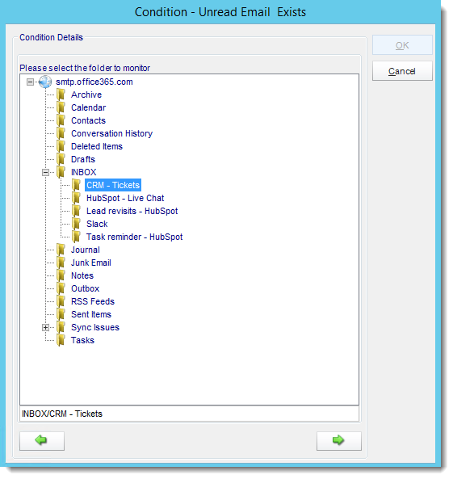Click the Journal folder icon
Image resolution: width=453 pixels, height=479 pixels.
(x=61, y=250)
